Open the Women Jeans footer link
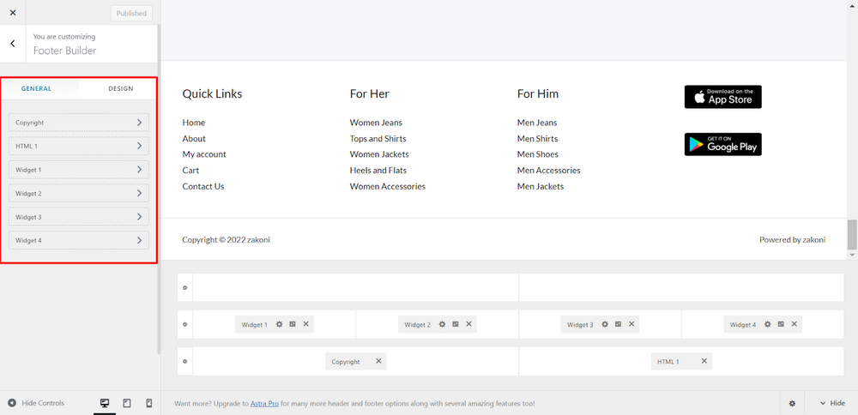858x415 pixels. (376, 123)
